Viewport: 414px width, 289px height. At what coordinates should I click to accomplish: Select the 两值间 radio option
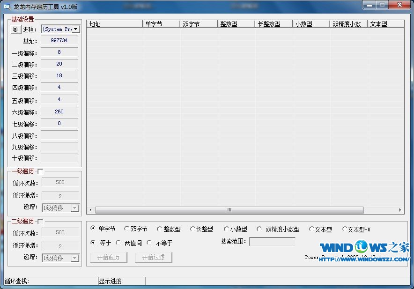tap(118, 243)
